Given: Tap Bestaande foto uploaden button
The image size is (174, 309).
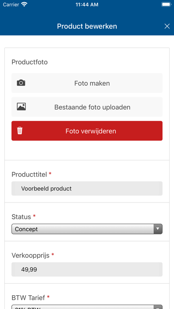Looking at the screenshot, I should point(87,107).
